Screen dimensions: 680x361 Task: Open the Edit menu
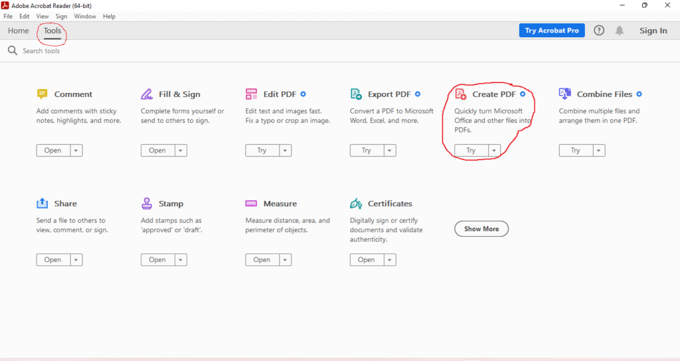[25, 17]
